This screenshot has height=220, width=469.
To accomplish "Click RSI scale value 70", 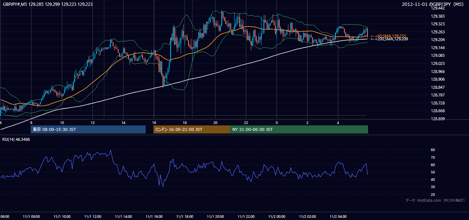I will [433, 157].
